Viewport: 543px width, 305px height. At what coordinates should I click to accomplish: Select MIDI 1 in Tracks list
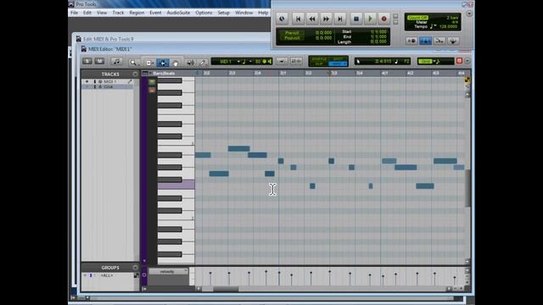click(110, 81)
